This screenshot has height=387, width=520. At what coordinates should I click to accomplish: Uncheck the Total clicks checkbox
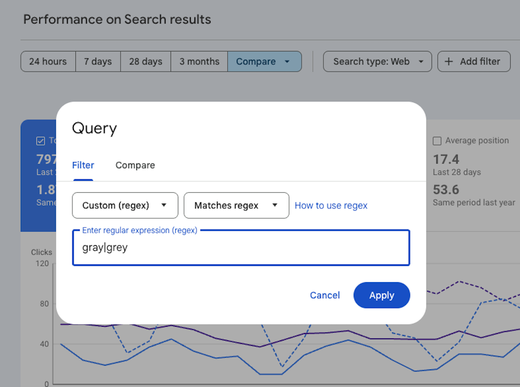click(41, 140)
